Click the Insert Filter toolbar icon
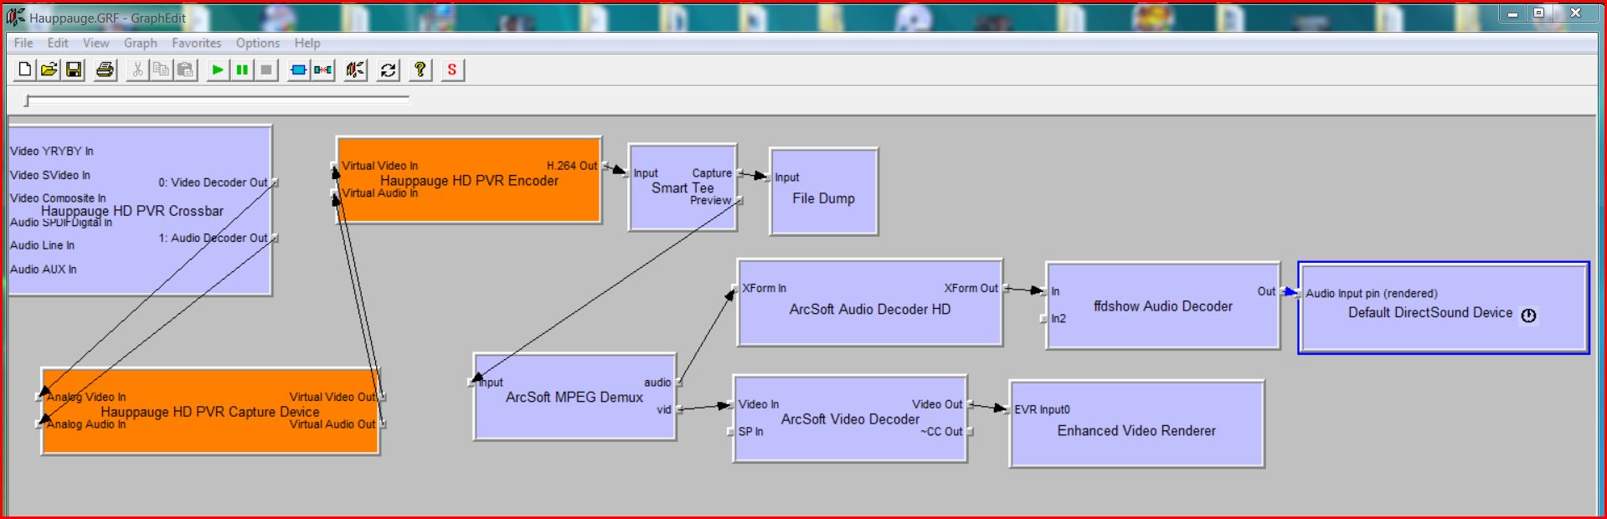Image resolution: width=1607 pixels, height=519 pixels. pyautogui.click(x=298, y=69)
